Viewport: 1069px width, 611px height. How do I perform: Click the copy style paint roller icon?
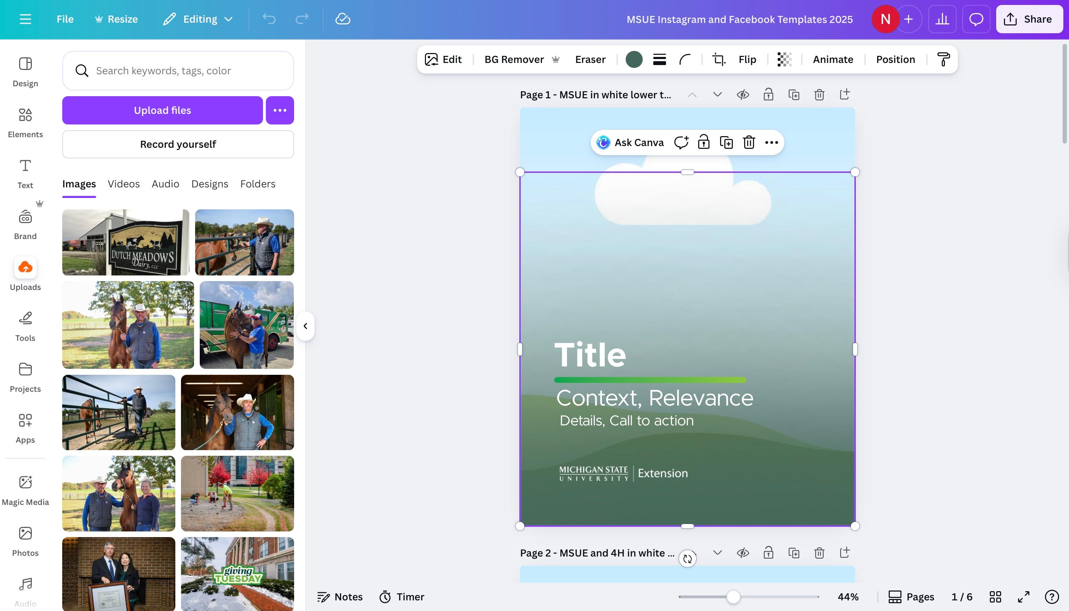tap(943, 60)
